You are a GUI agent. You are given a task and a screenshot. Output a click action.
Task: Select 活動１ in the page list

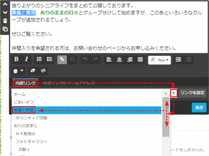[x=87, y=149]
